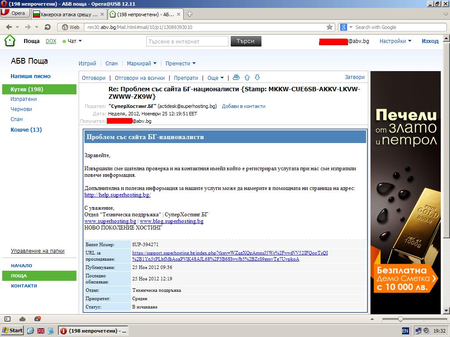The width and height of the screenshot is (450, 337).
Task: Click Opera taskbar button (198 непрочетени)
Action: [93, 331]
